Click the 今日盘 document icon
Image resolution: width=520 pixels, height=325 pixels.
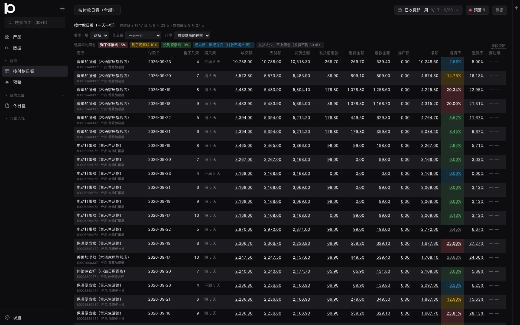pos(7,106)
